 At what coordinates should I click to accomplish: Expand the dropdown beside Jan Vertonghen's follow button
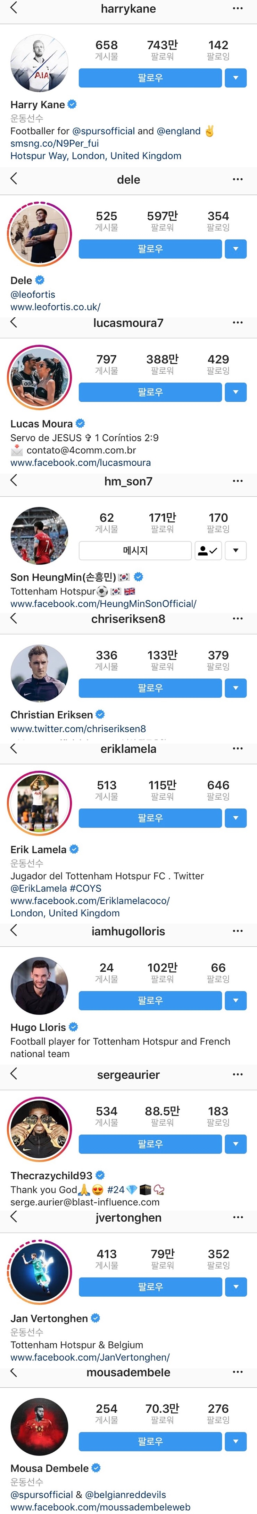pos(236,1287)
